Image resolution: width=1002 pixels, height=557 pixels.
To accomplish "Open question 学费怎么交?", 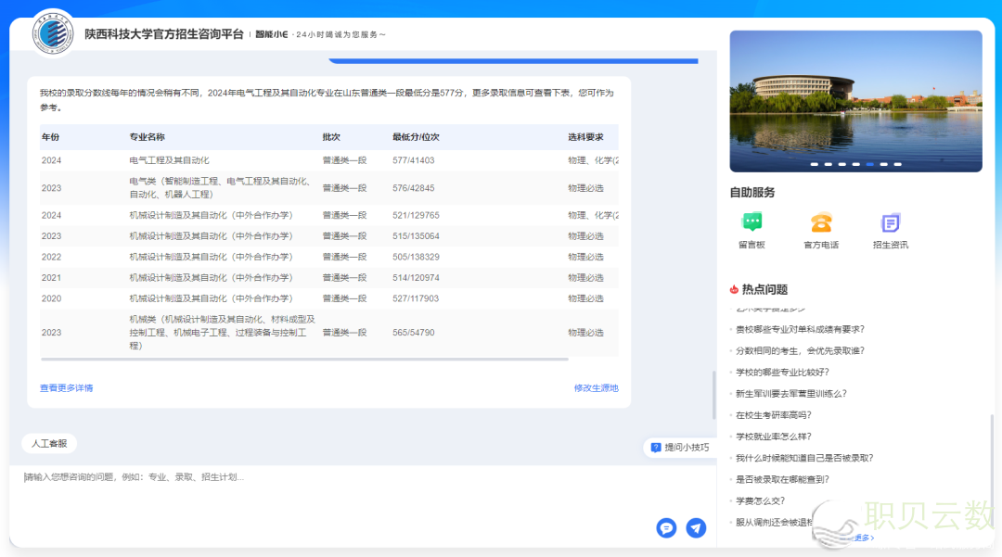I will coord(760,500).
